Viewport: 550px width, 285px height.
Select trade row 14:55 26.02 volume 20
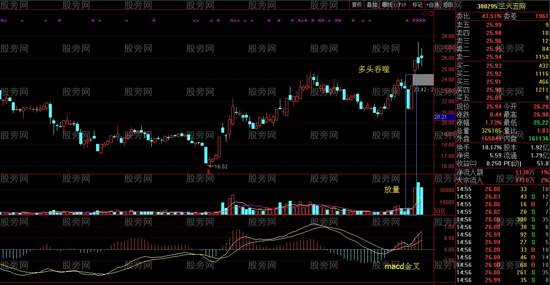pos(502,212)
